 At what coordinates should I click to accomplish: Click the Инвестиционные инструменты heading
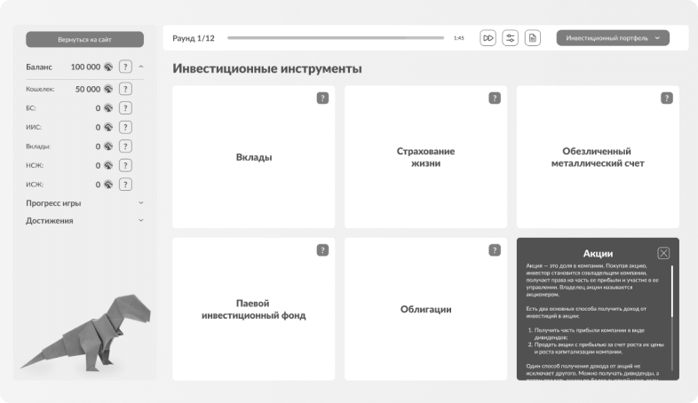(x=267, y=68)
